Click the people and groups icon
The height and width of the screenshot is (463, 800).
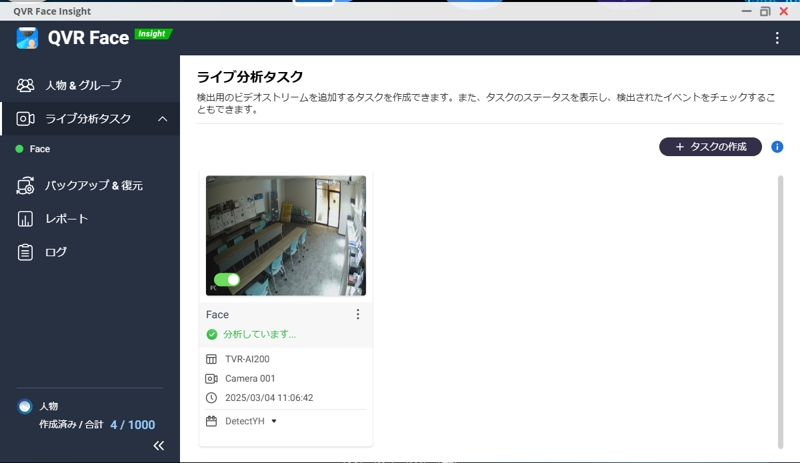(25, 85)
